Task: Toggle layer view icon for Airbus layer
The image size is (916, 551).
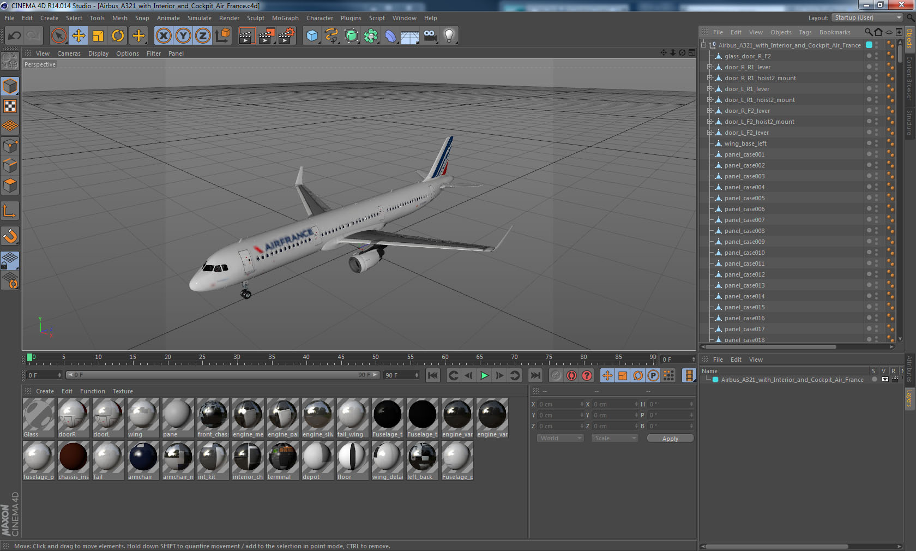Action: [x=884, y=380]
